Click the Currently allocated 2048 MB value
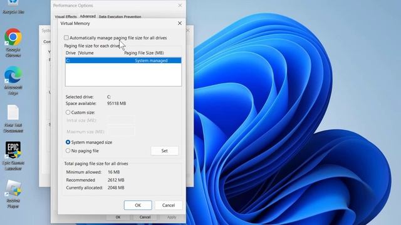Viewport: 401px width, 225px height. coord(116,187)
